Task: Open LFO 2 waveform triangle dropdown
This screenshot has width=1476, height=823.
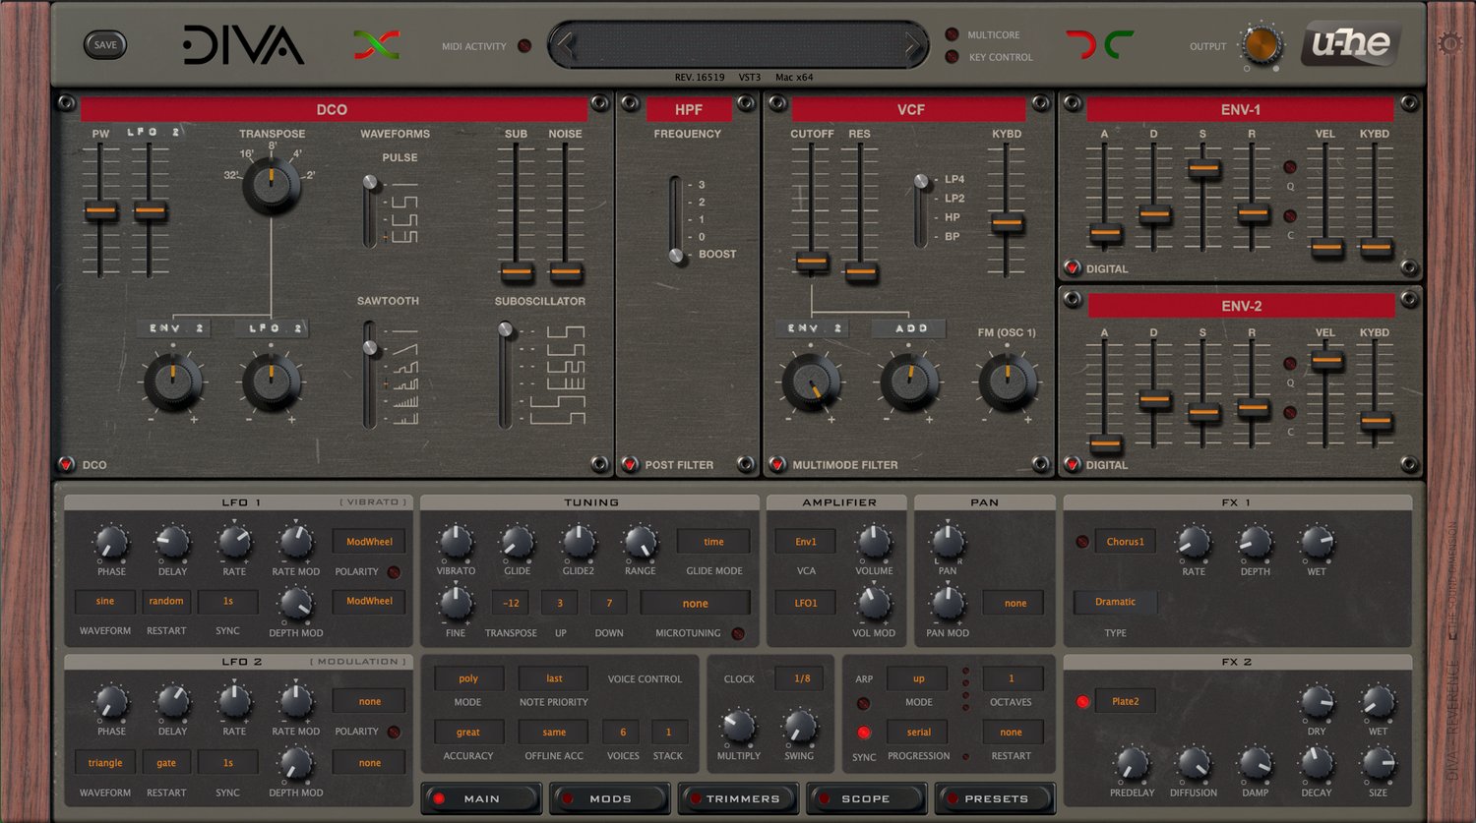Action: point(105,762)
